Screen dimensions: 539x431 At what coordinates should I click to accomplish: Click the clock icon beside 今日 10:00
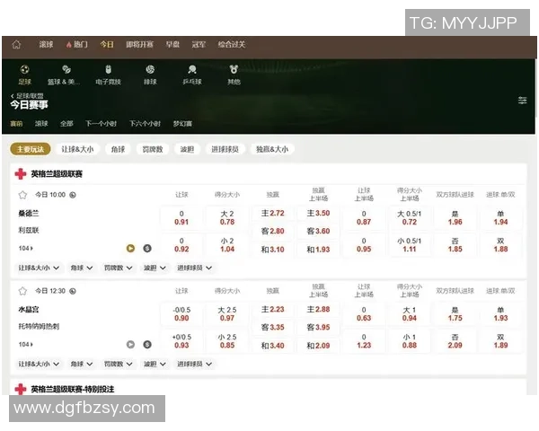point(73,195)
